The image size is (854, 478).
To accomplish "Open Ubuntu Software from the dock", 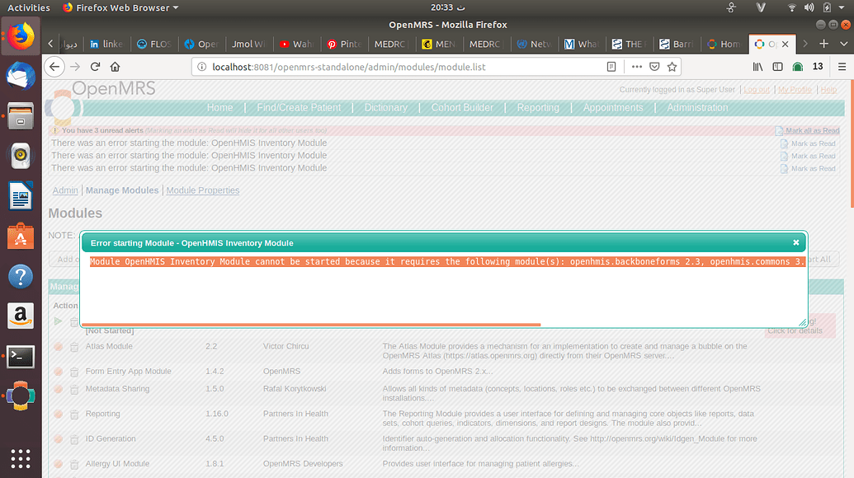I will 21,237.
